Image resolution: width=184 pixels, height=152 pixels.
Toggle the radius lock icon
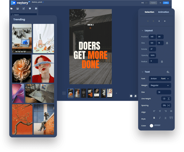coord(162,62)
